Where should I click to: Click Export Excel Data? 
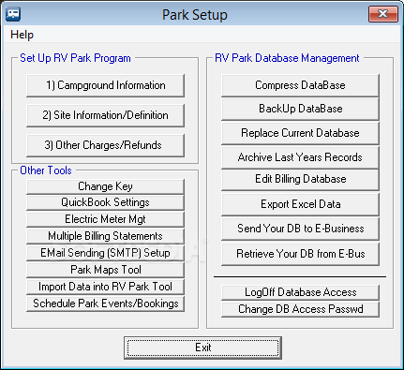coord(300,204)
